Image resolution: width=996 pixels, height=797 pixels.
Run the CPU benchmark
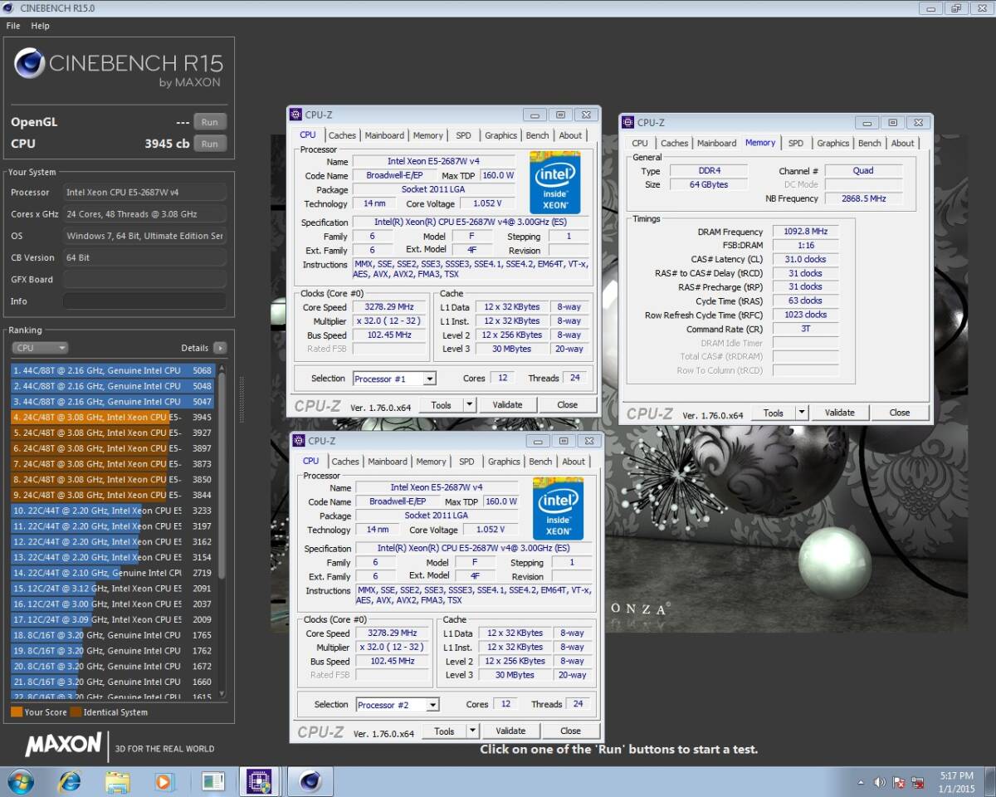click(x=210, y=144)
